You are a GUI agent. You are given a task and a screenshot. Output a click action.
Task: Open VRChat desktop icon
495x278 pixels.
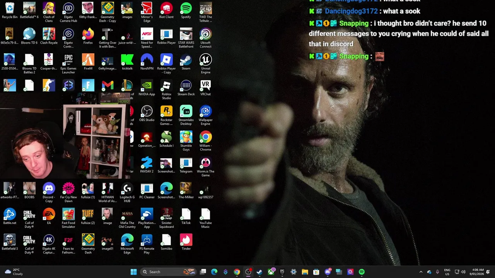point(206,88)
